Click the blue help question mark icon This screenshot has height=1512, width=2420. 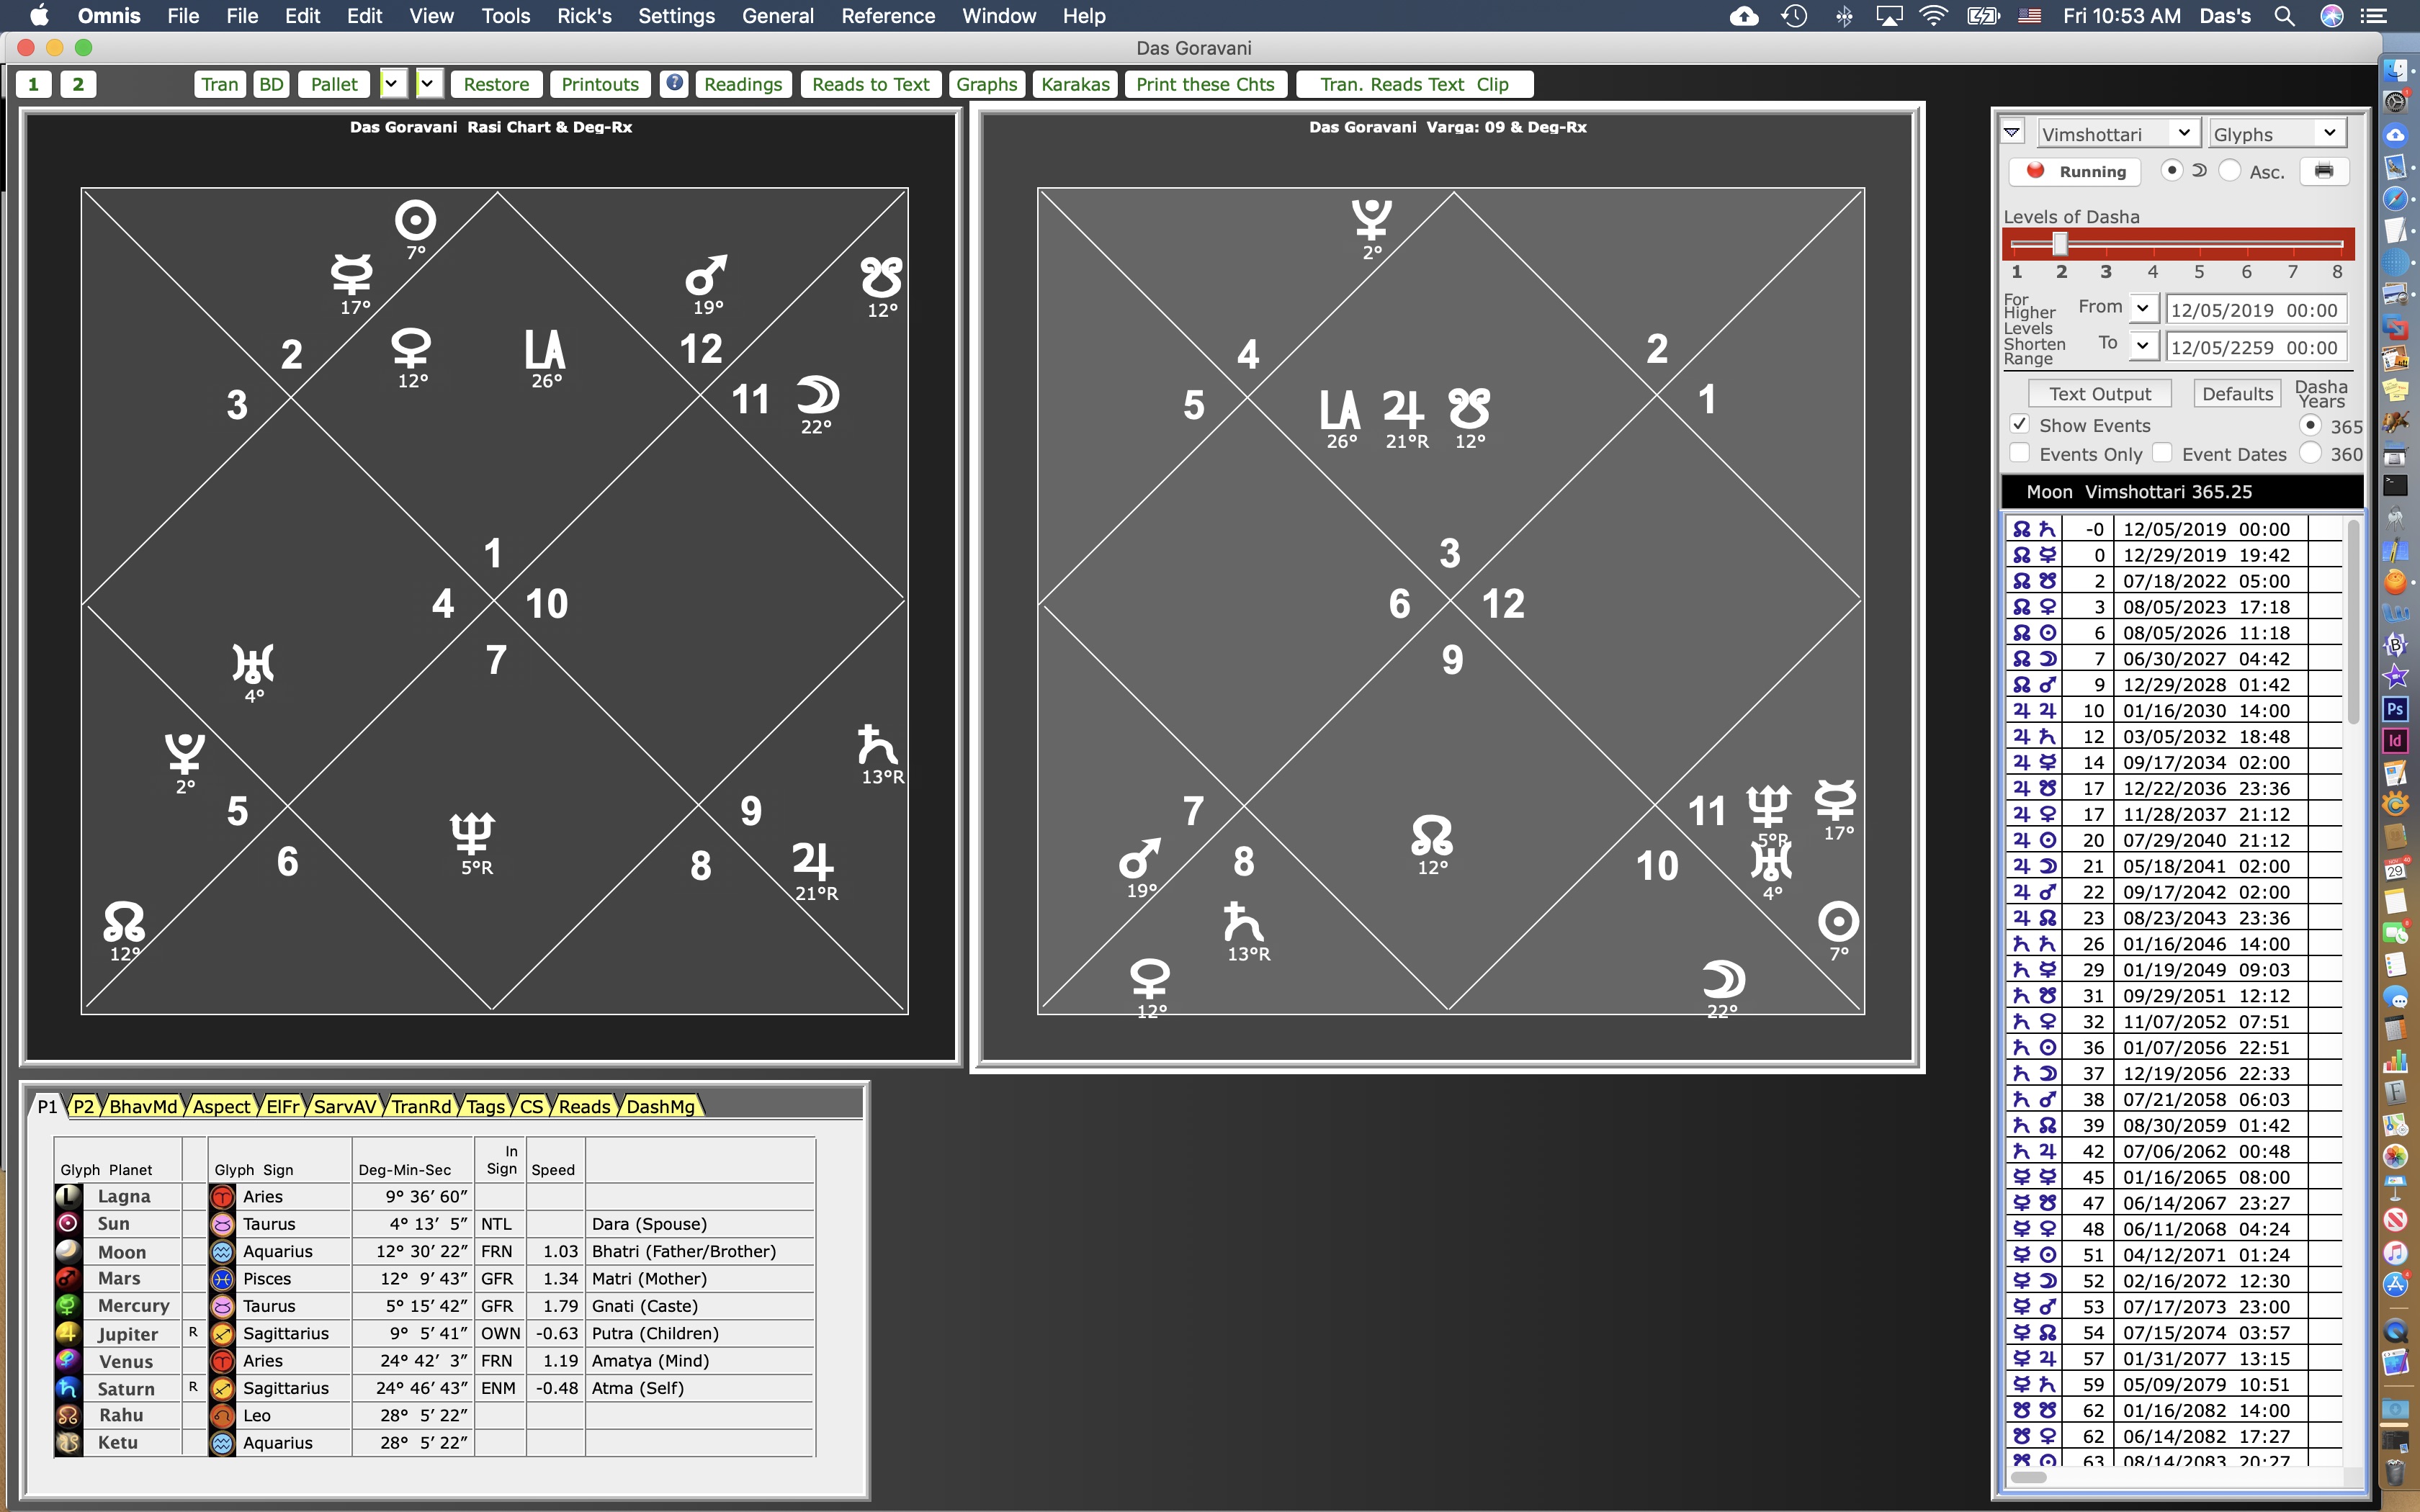675,83
